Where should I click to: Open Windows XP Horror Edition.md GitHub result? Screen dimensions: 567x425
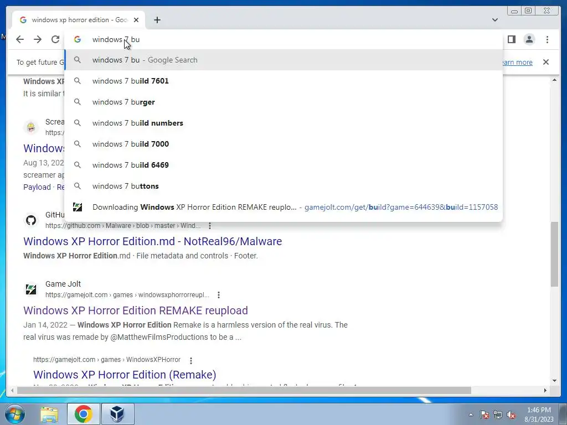153,241
